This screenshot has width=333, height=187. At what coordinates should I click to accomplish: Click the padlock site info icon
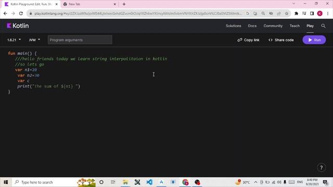click(x=31, y=14)
